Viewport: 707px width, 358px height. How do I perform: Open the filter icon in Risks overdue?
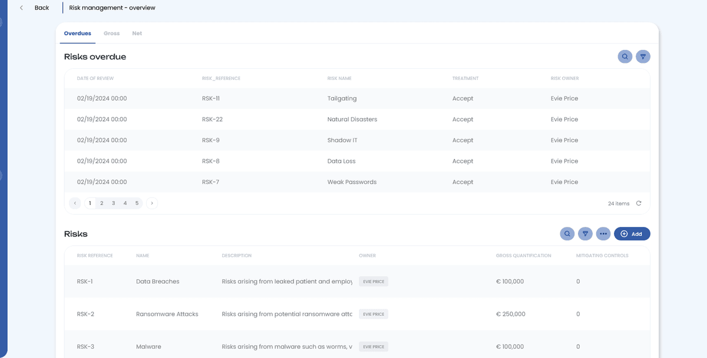pyautogui.click(x=643, y=57)
